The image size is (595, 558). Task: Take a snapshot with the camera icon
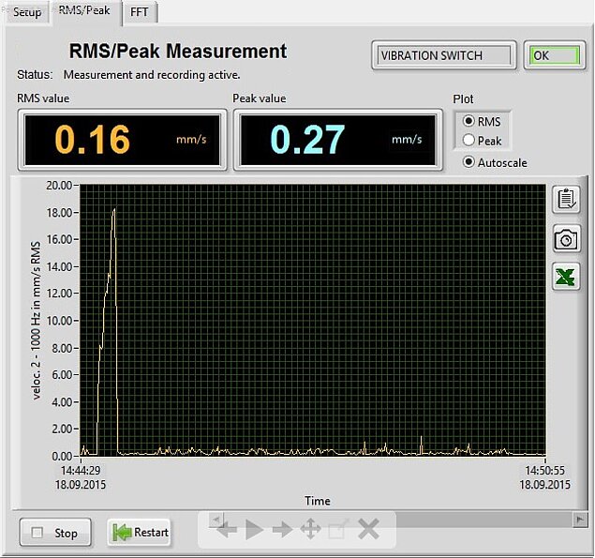566,239
